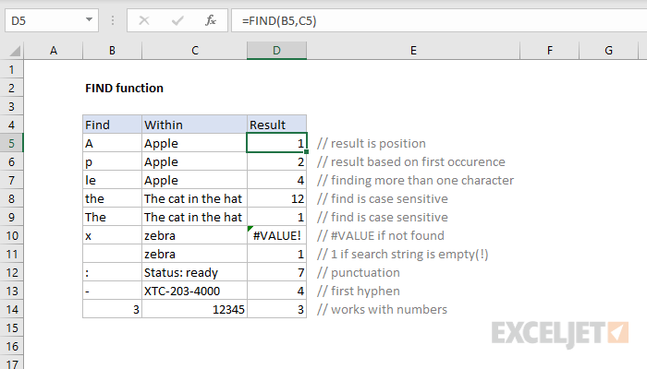The image size is (647, 369).
Task: Click the 'Result' table header cell
Action: (x=277, y=125)
